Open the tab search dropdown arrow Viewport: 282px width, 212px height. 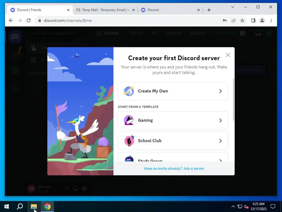coord(232,7)
